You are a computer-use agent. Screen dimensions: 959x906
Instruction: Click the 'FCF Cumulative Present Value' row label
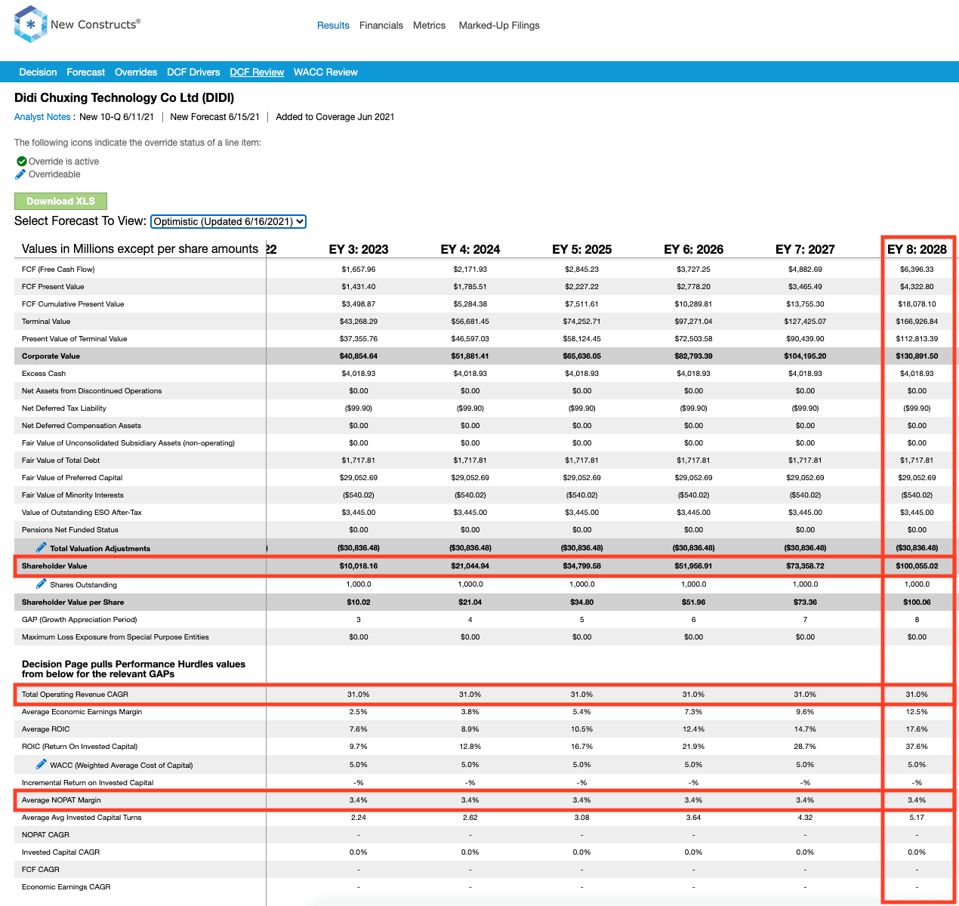point(72,304)
